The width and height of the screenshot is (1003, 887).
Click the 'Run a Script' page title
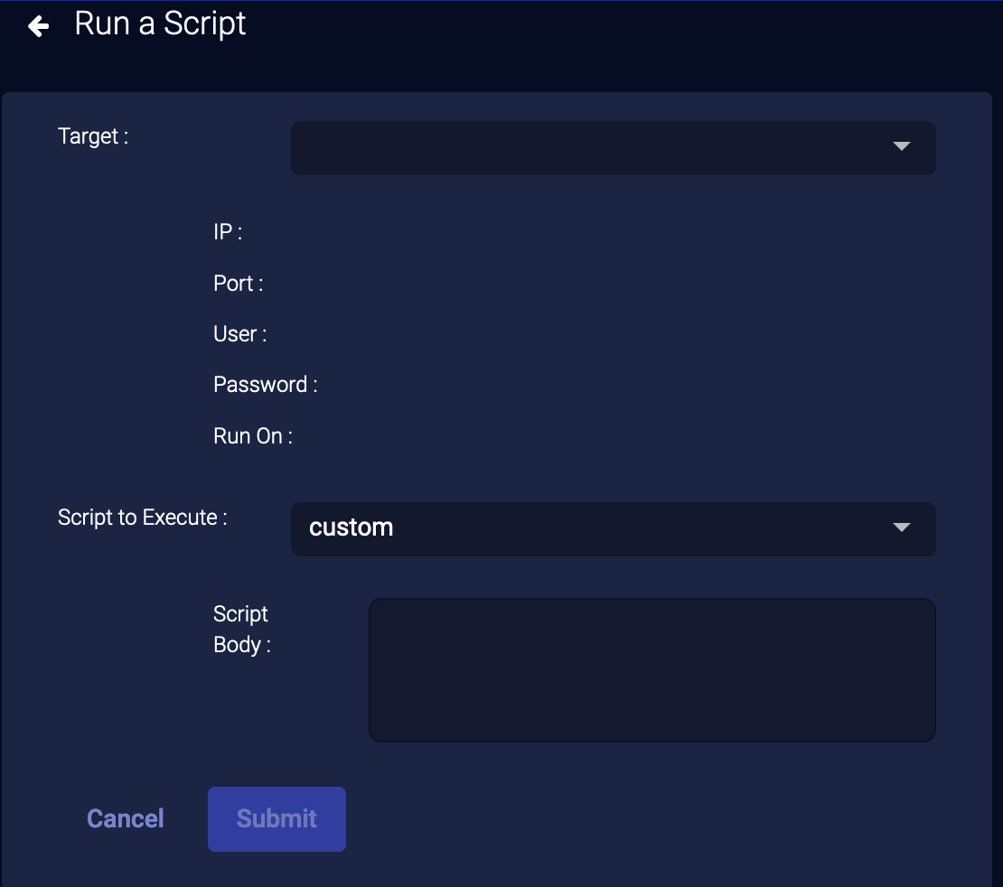point(160,24)
